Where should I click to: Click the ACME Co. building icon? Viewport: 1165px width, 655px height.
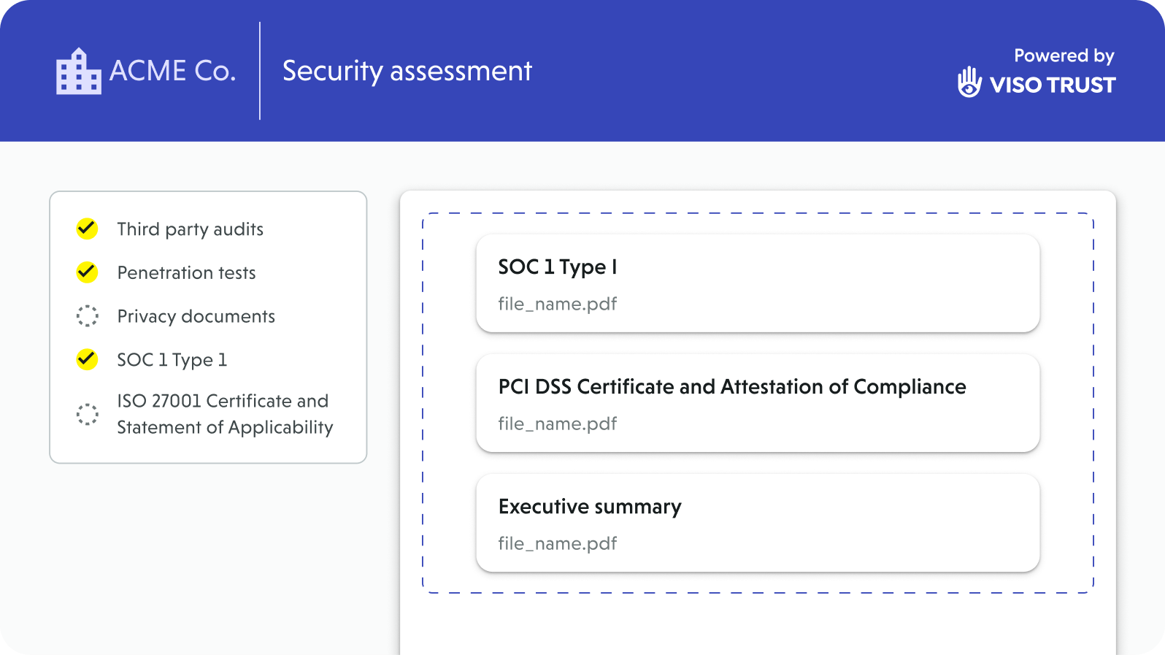78,72
